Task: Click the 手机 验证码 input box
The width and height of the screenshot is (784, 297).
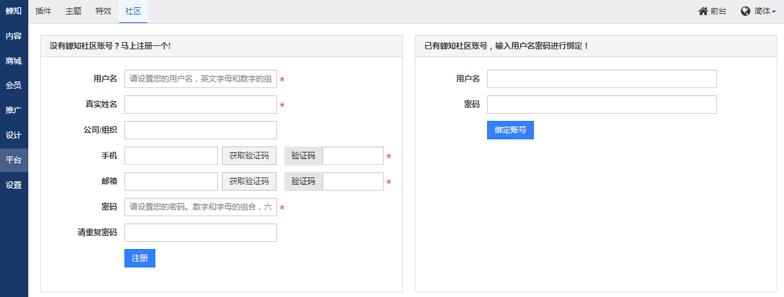Action: pos(353,156)
